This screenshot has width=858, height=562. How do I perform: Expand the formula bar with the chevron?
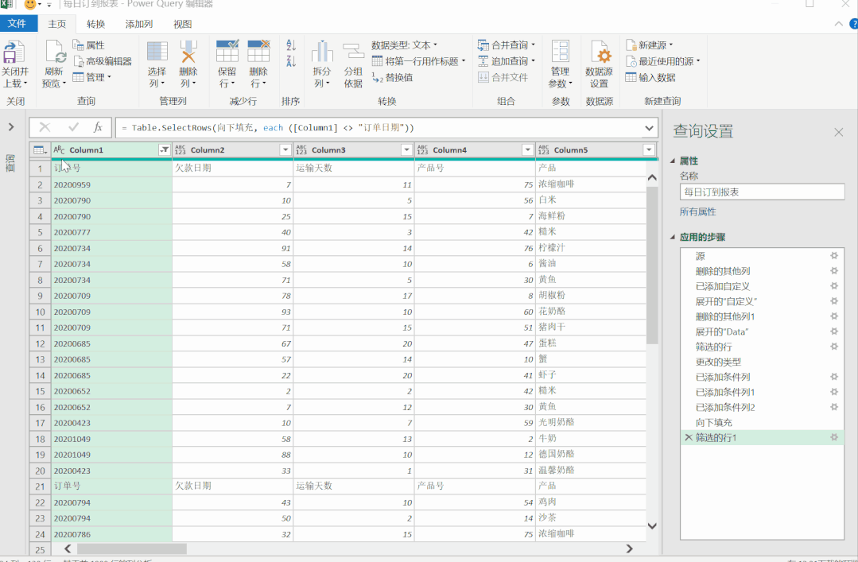point(650,127)
